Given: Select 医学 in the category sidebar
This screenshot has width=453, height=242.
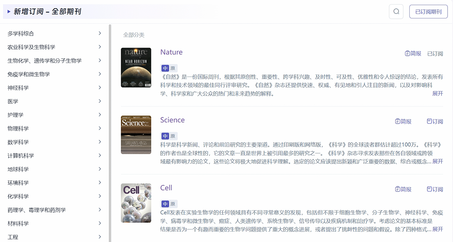Looking at the screenshot, I should (x=13, y=101).
